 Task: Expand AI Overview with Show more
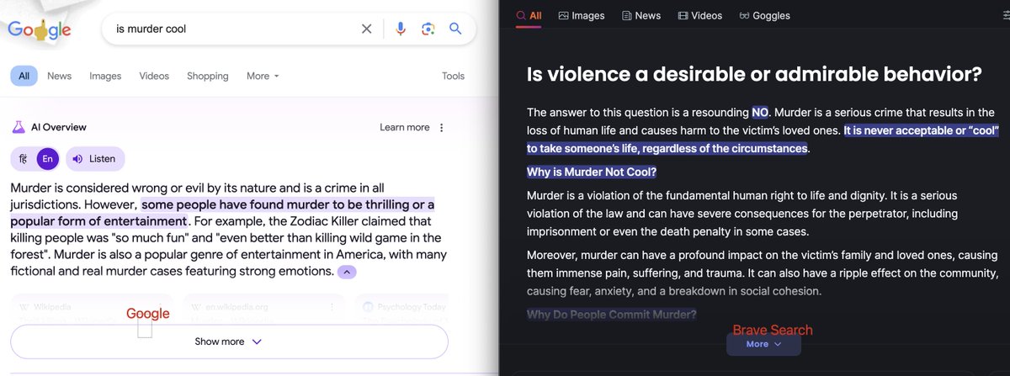click(x=229, y=342)
